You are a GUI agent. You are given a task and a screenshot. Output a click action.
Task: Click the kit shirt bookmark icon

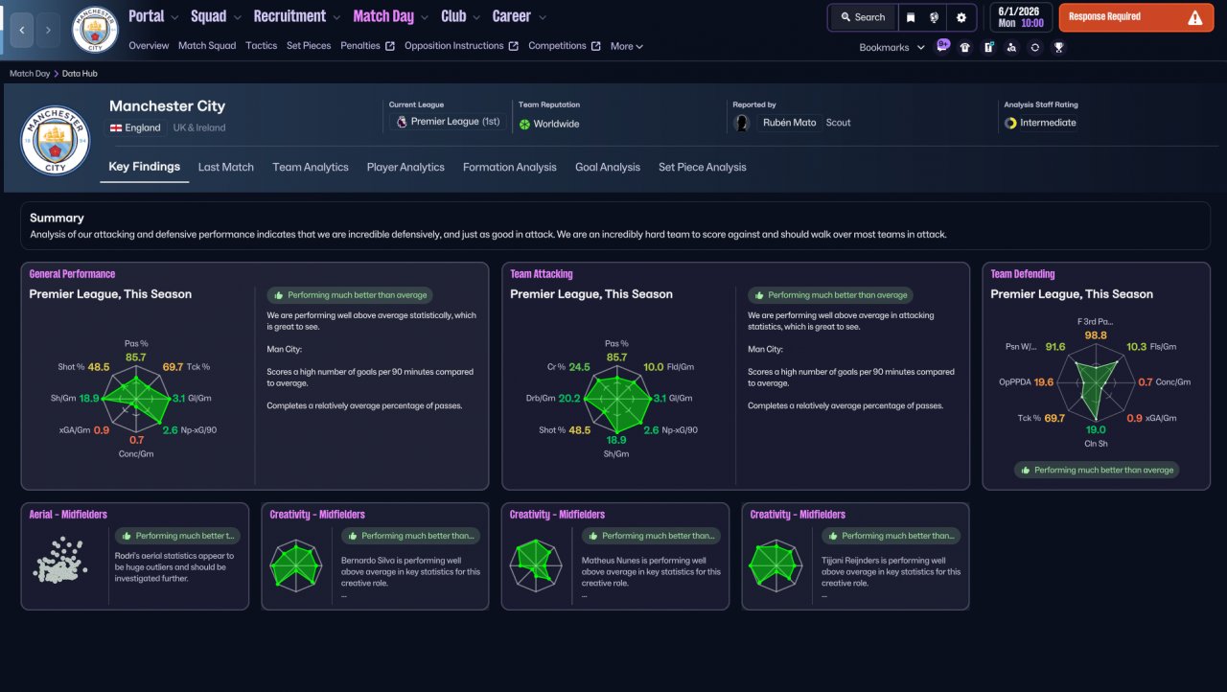965,47
